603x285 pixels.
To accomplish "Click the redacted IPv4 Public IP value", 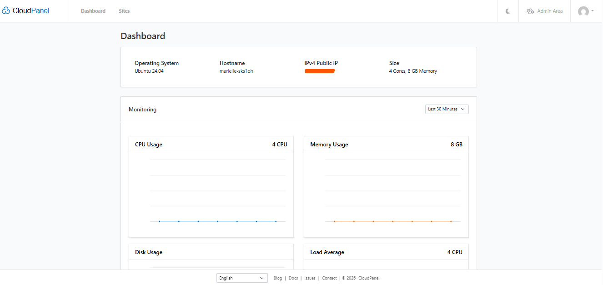I will click(320, 71).
